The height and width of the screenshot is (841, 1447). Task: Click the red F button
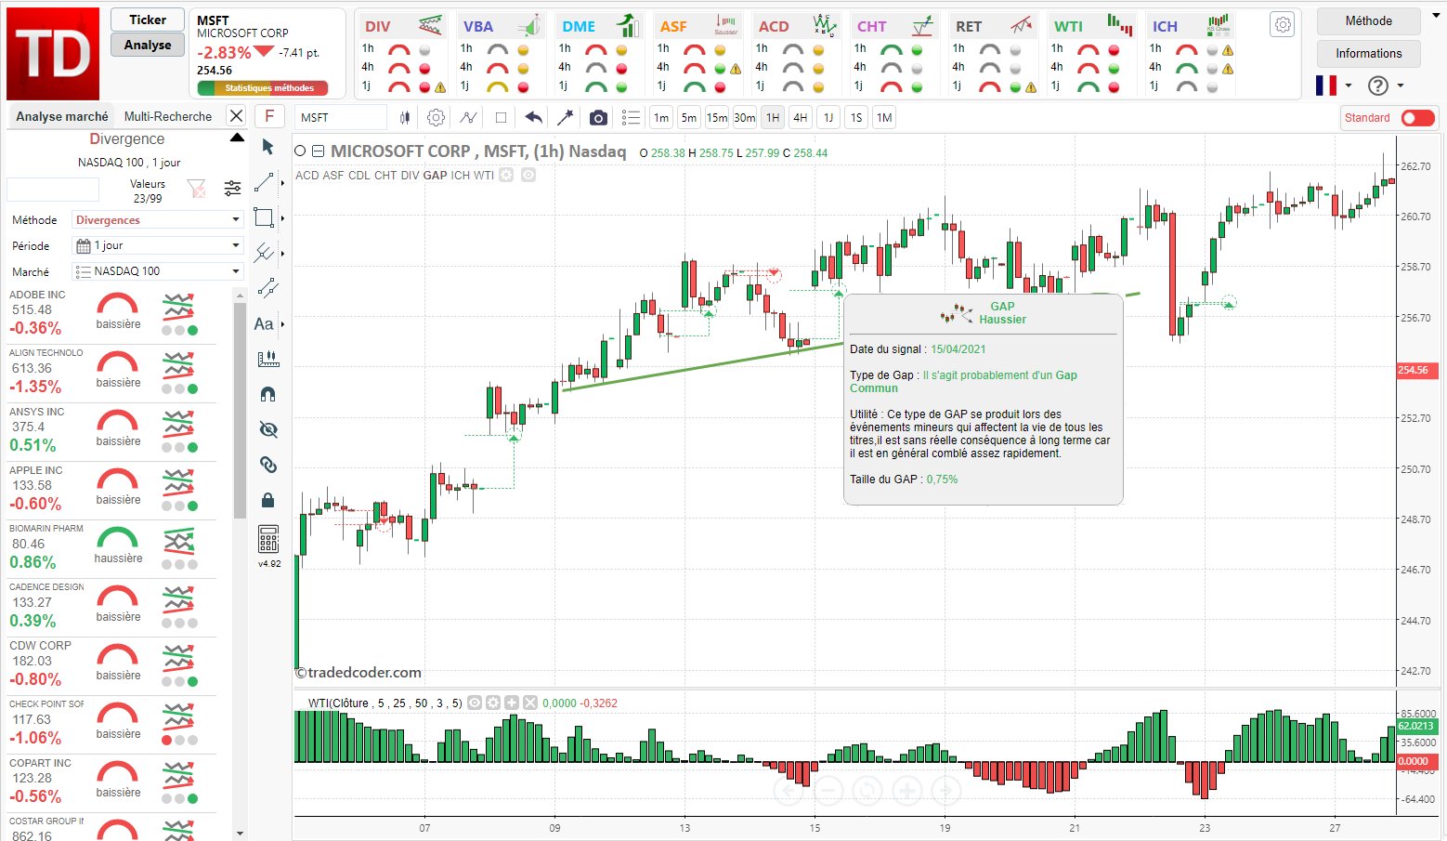point(269,116)
